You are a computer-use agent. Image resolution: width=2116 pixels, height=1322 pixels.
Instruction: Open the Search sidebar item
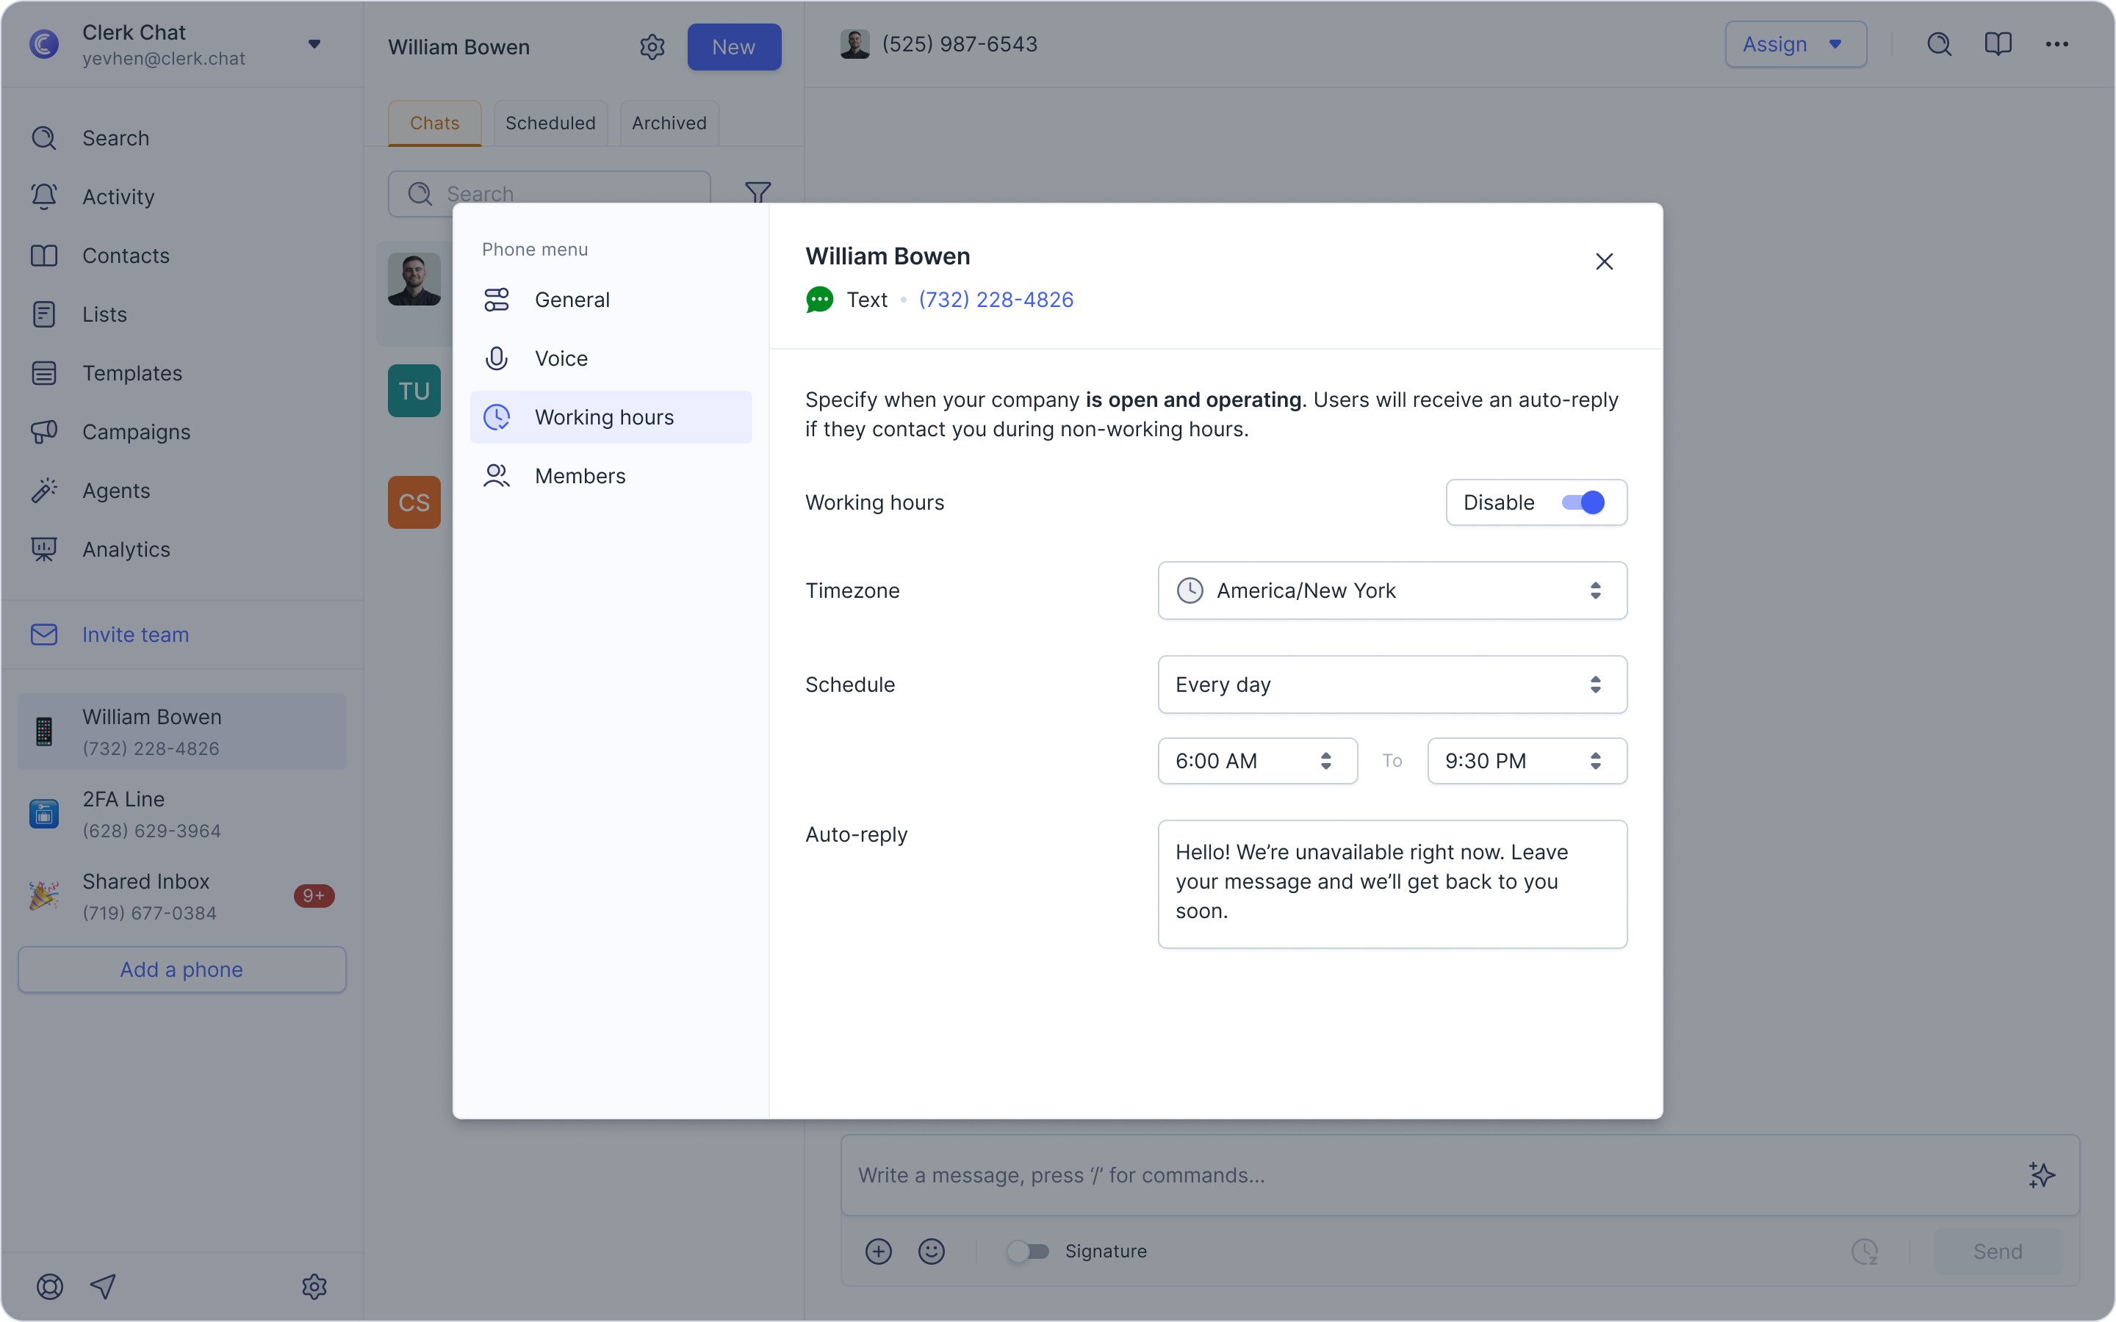coord(182,138)
